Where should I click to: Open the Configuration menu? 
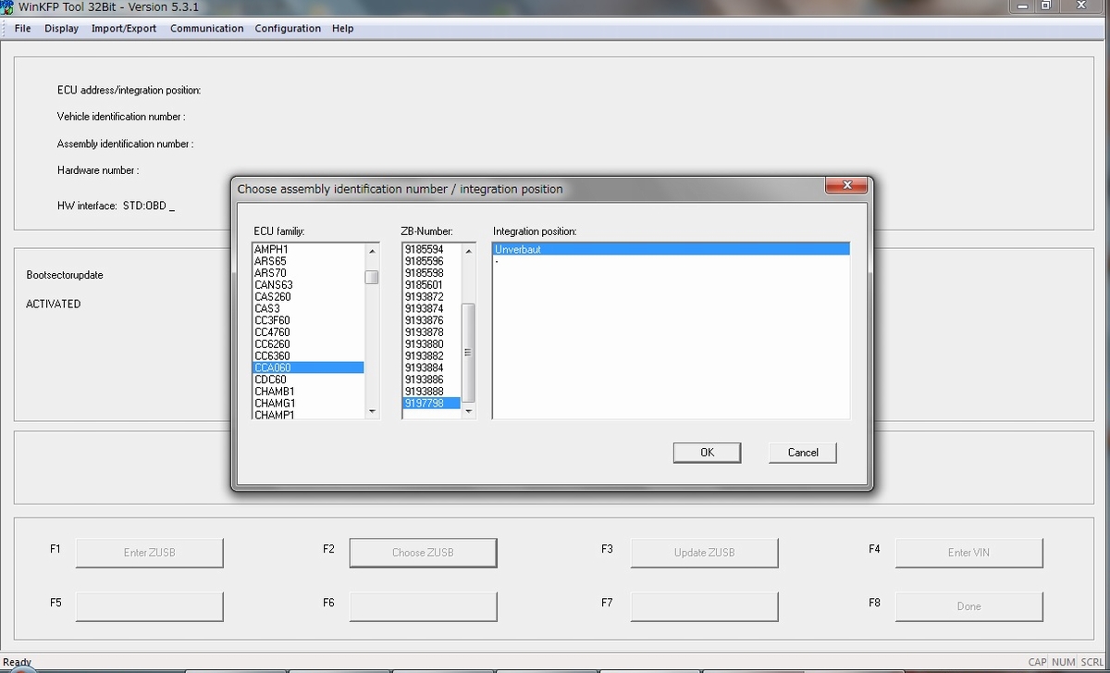pos(288,29)
